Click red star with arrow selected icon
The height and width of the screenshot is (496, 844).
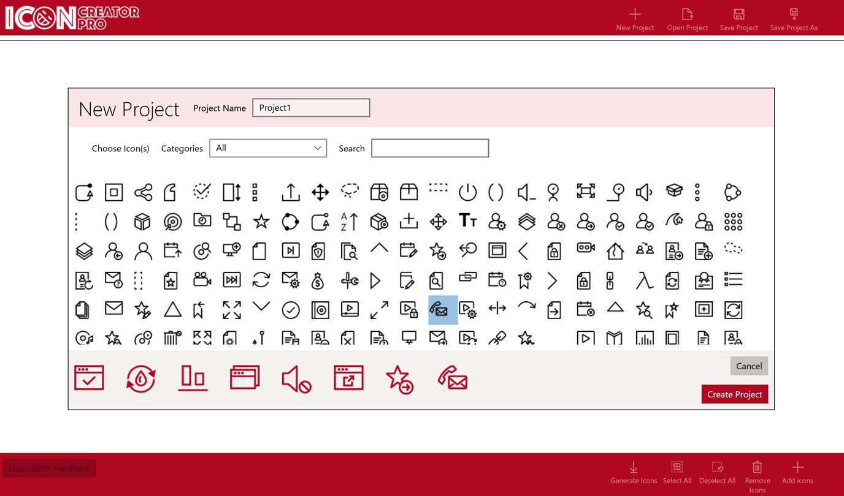click(x=400, y=379)
